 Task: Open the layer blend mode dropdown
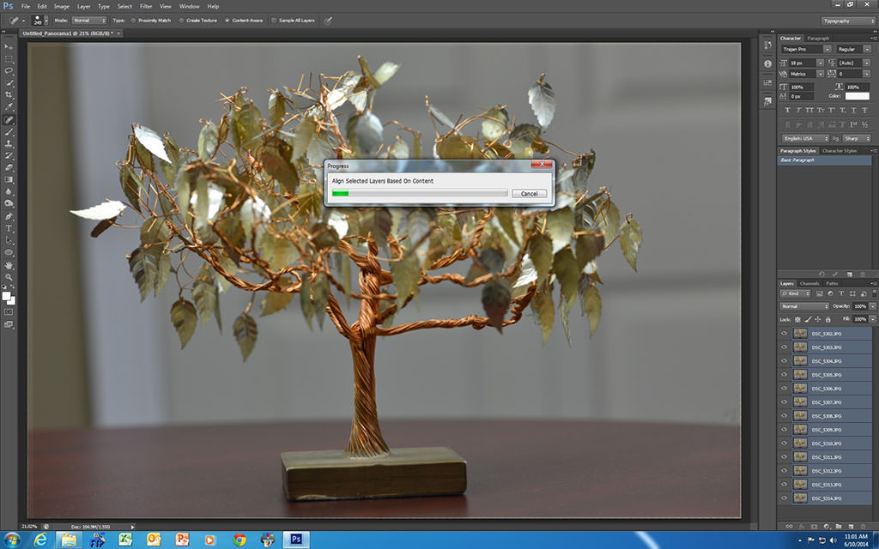pos(804,306)
